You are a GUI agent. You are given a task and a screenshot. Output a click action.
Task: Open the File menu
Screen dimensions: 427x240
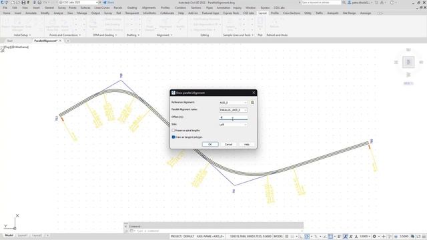tap(5, 8)
